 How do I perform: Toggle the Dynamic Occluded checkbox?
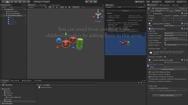coord(165,57)
